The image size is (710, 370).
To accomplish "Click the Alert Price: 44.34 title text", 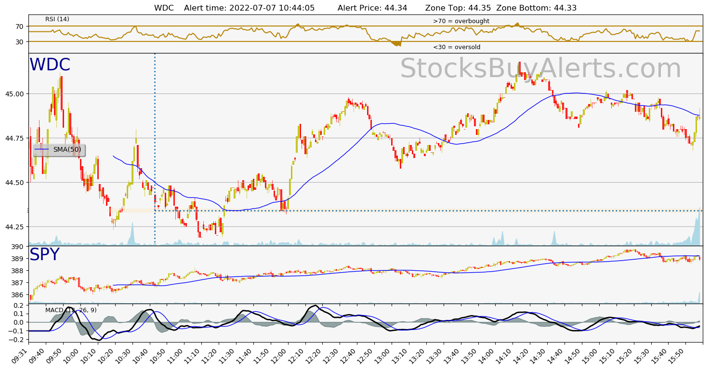I will click(372, 8).
